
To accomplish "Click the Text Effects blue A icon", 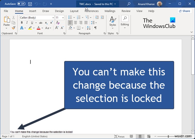I will tap(22, 28).
